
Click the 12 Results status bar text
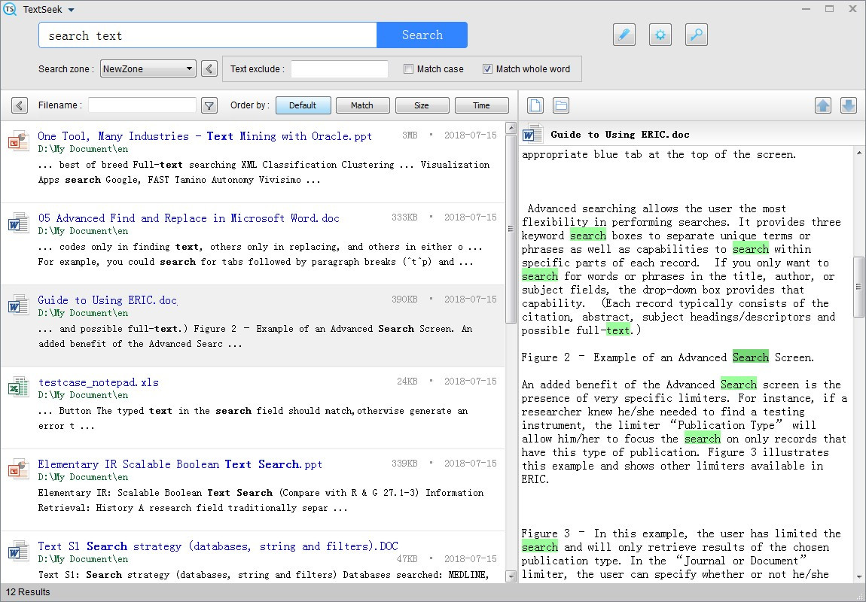pos(28,592)
